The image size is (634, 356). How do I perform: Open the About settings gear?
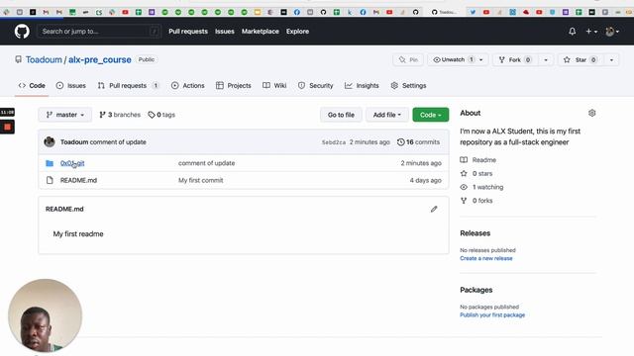click(x=592, y=113)
